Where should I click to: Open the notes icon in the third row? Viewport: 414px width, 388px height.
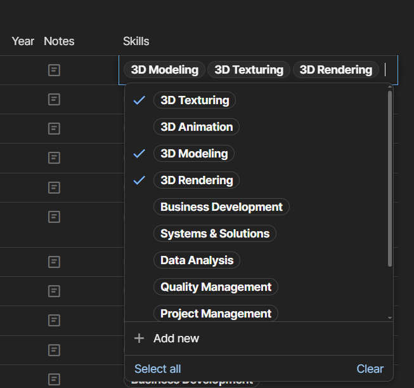(x=55, y=128)
